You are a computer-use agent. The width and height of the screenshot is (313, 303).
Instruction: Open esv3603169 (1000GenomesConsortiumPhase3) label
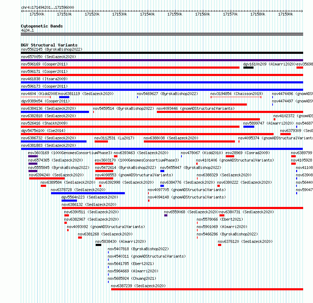pyautogui.click(x=70, y=153)
